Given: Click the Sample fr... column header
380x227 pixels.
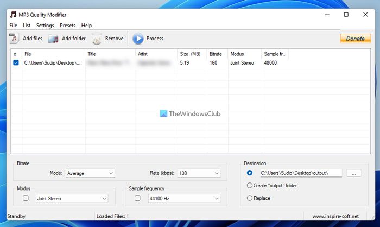Looking at the screenshot, I should point(275,54).
